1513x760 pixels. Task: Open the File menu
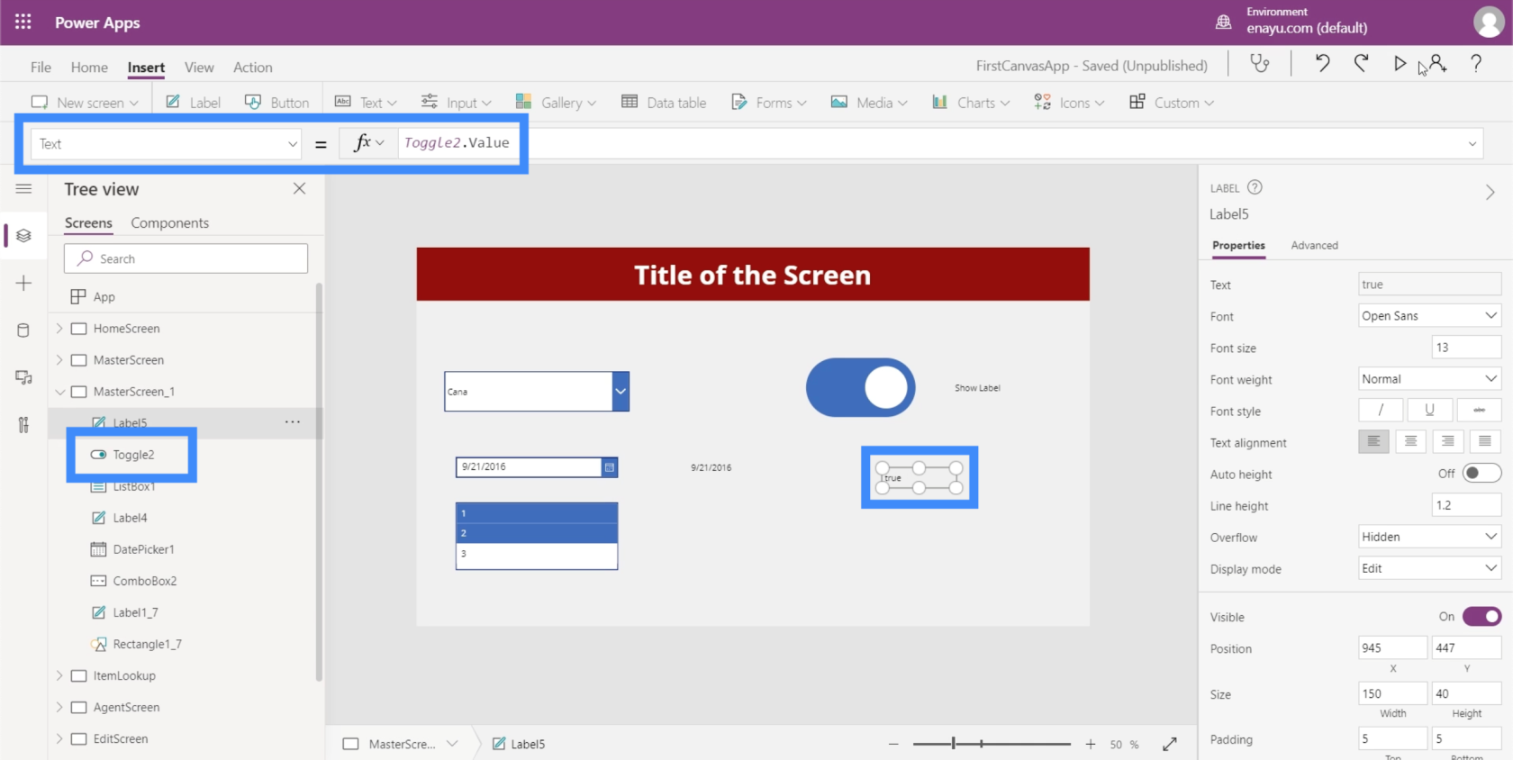coord(41,68)
